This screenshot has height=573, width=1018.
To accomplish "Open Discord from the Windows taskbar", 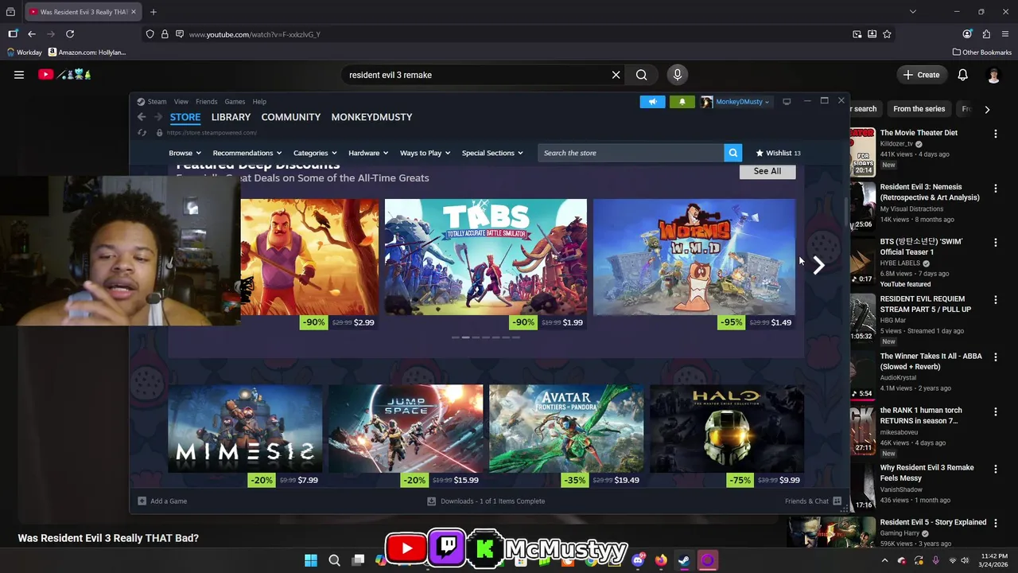I will pyautogui.click(x=638, y=560).
